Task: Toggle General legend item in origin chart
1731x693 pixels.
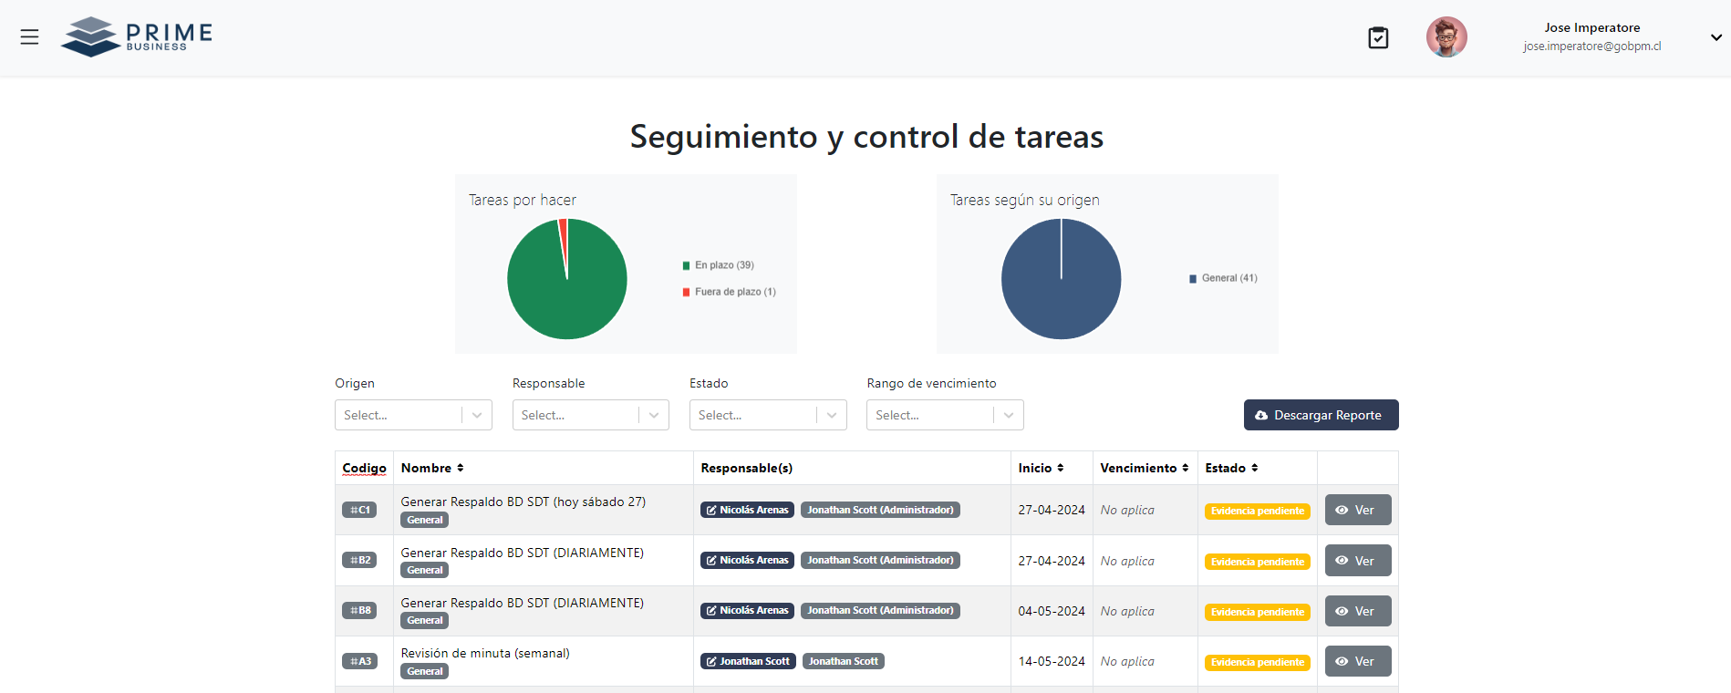Action: tap(1223, 278)
